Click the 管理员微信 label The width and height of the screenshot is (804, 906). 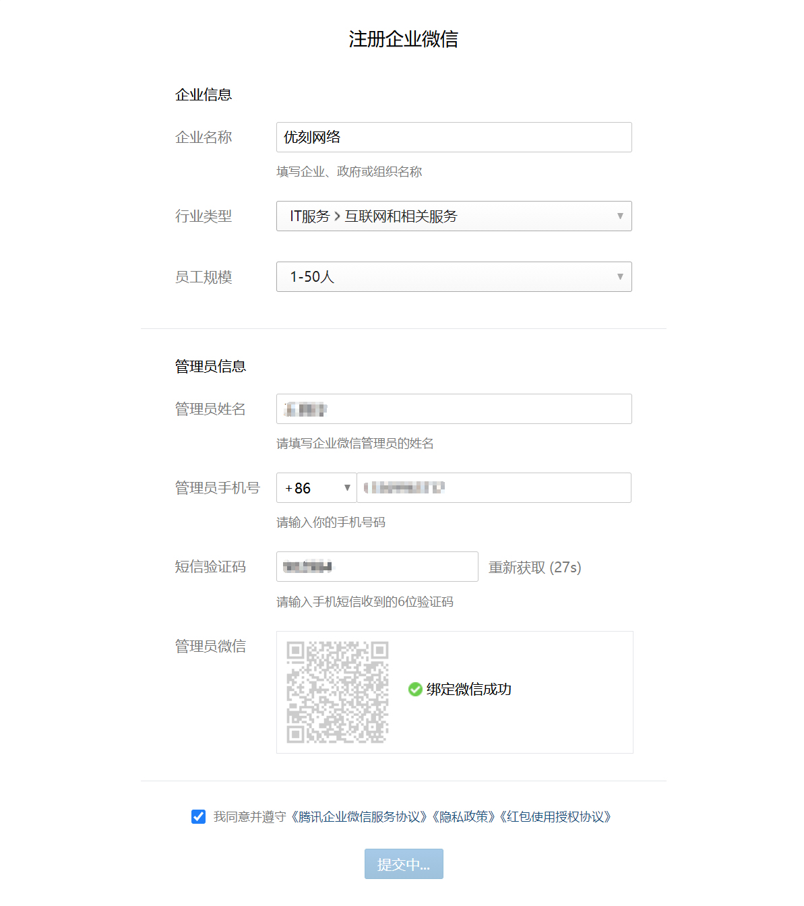210,646
